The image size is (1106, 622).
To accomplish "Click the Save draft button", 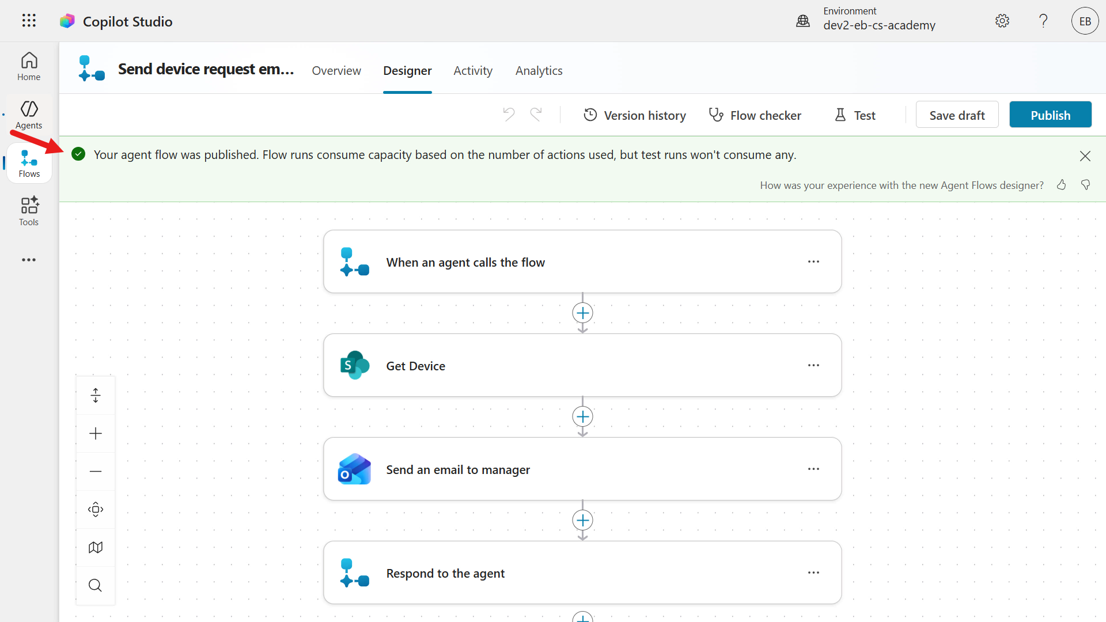I will pos(957,115).
